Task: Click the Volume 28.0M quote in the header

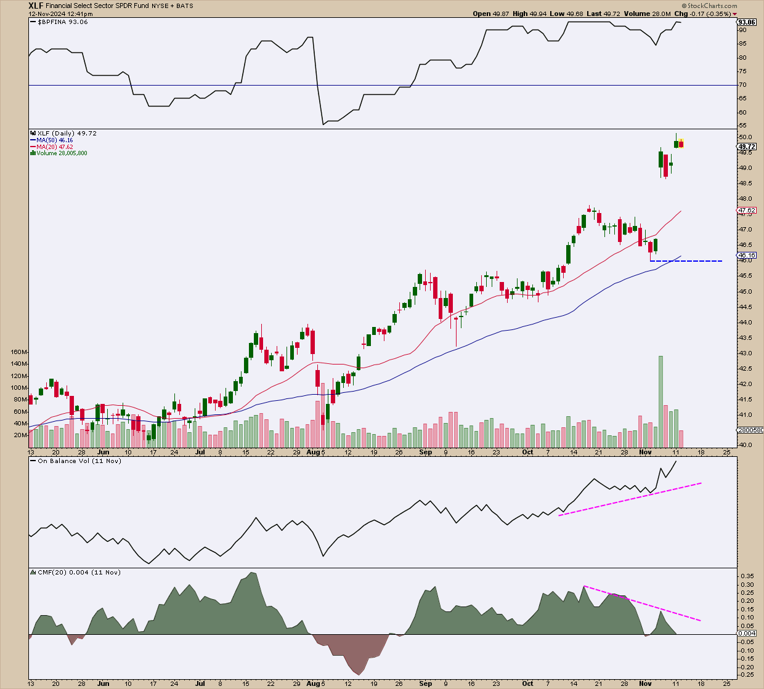Action: coord(646,14)
